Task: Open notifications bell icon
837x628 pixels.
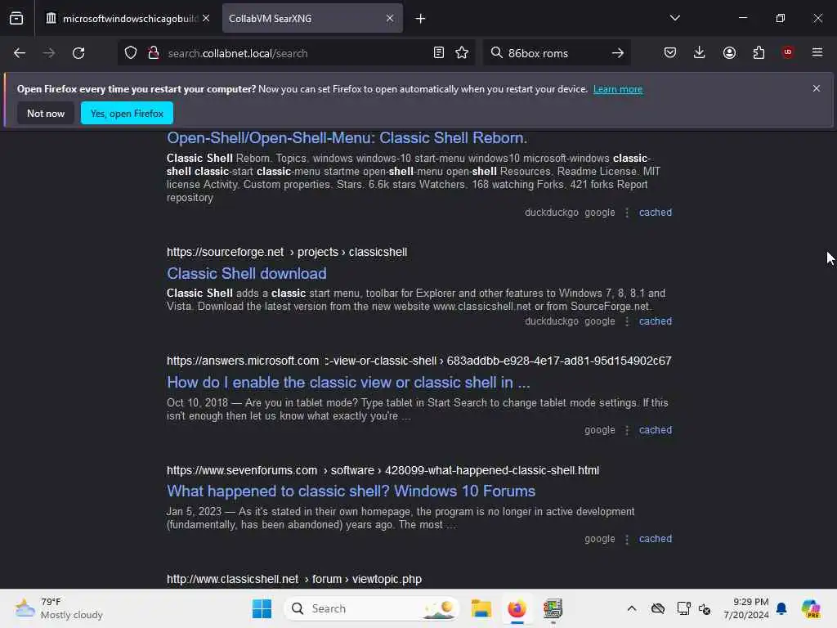Action: 781,608
